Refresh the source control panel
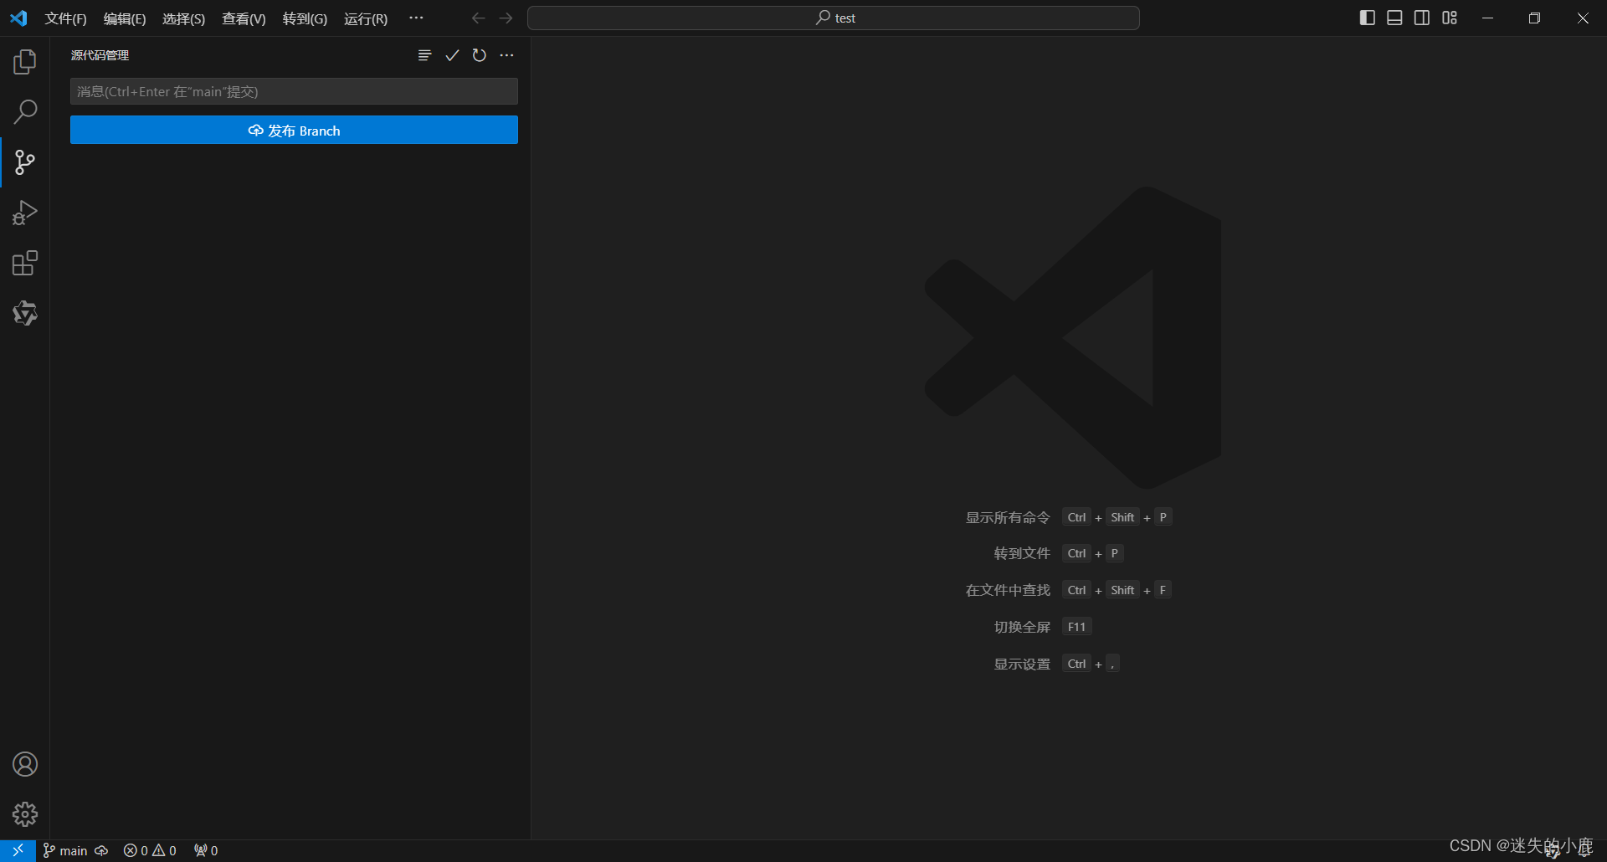This screenshot has height=862, width=1607. pos(480,55)
